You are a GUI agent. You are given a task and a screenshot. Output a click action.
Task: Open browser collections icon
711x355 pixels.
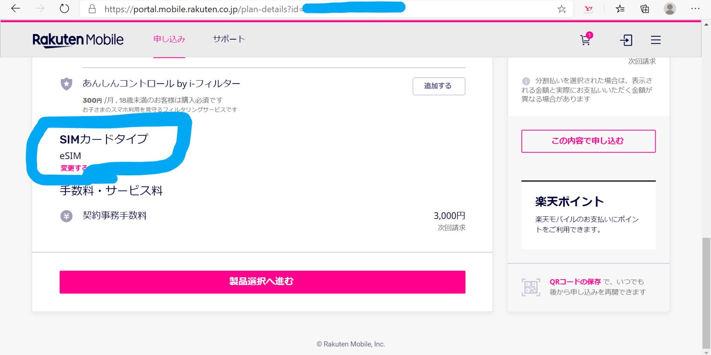tap(644, 9)
